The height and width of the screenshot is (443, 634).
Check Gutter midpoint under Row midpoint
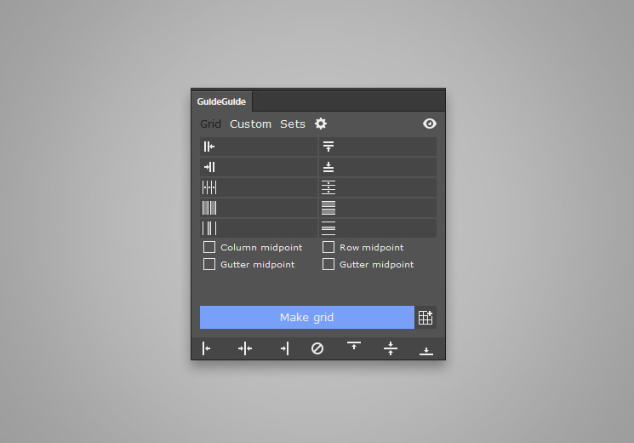[328, 264]
